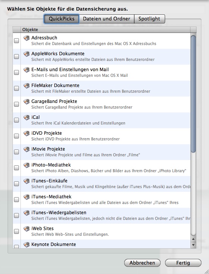Confirm selection with the Fertig button
Viewport: 209px width, 274px height.
tap(183, 263)
